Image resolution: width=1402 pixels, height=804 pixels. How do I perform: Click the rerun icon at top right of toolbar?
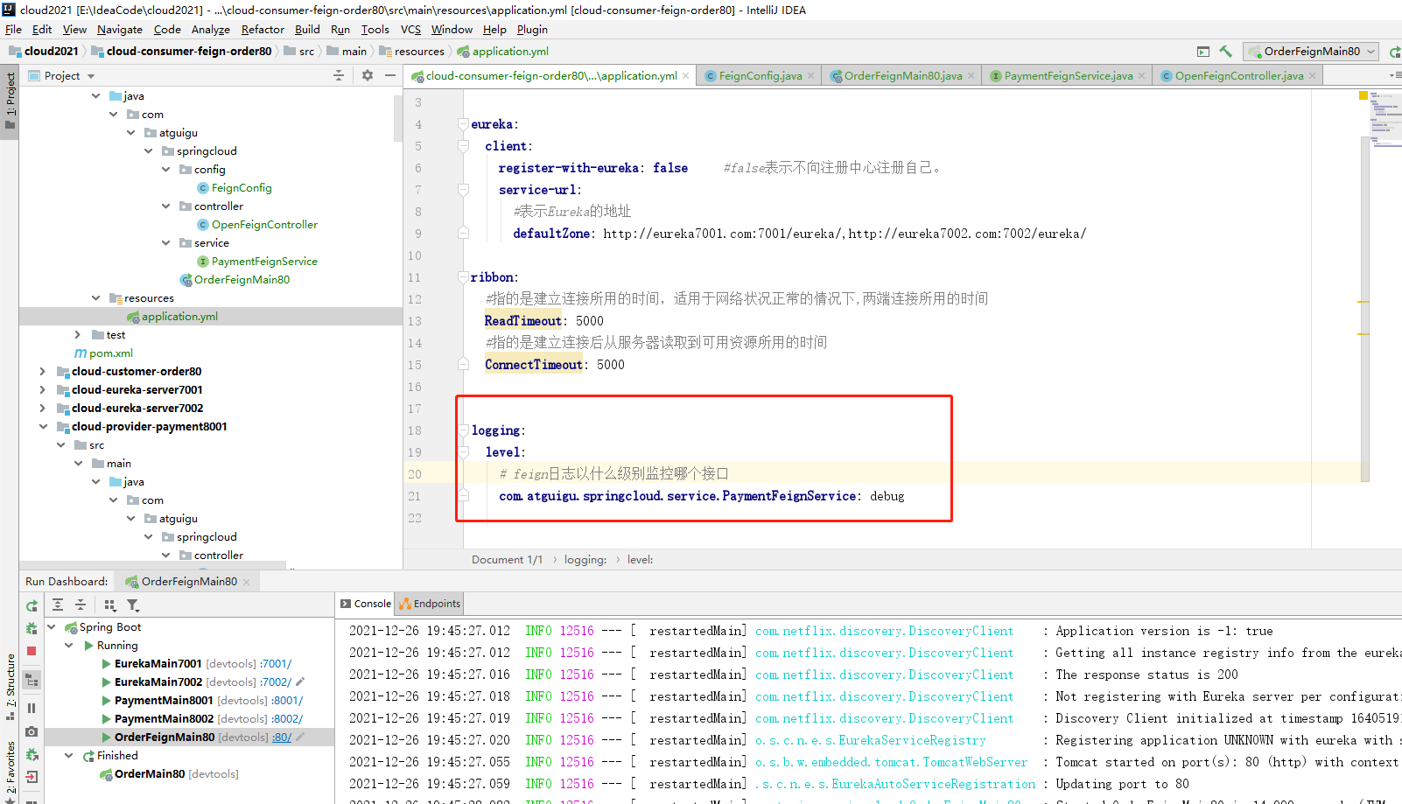pyautogui.click(x=1395, y=52)
